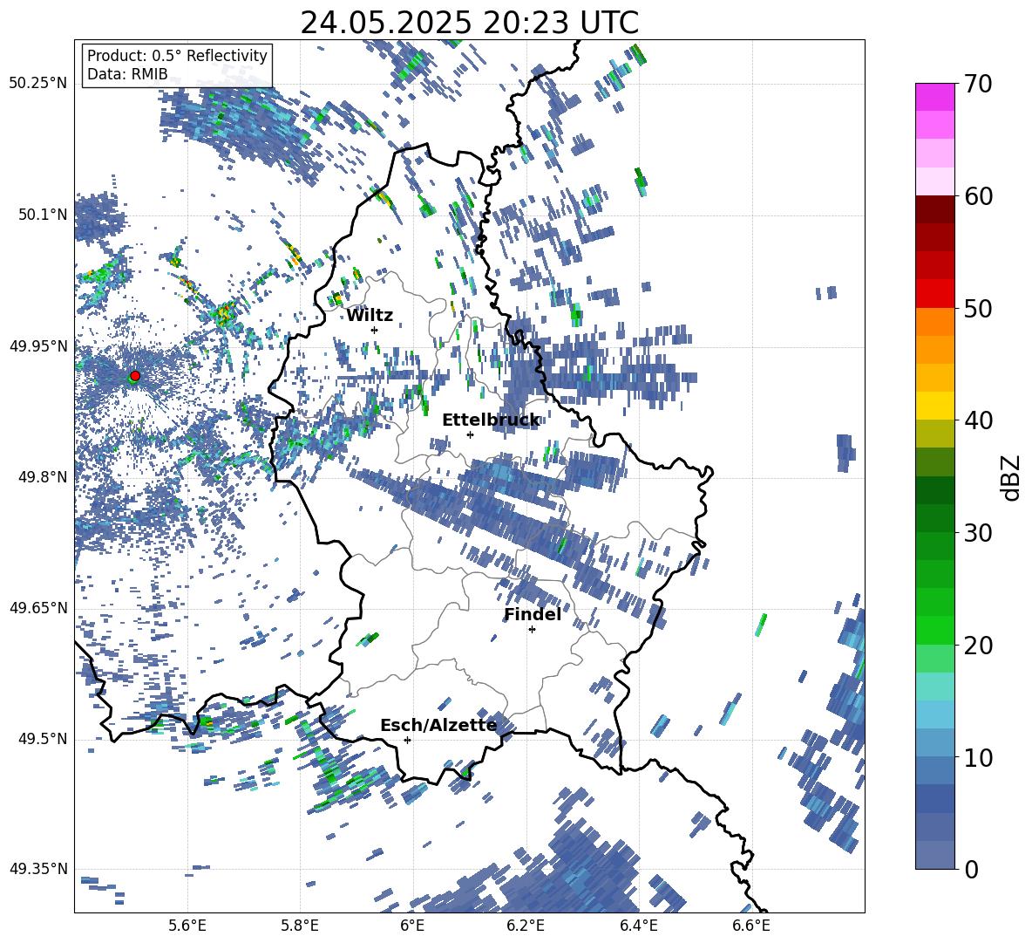Screen dimensions: 1032x943
Task: Click the 20 value on colorbar
Action: [x=977, y=646]
